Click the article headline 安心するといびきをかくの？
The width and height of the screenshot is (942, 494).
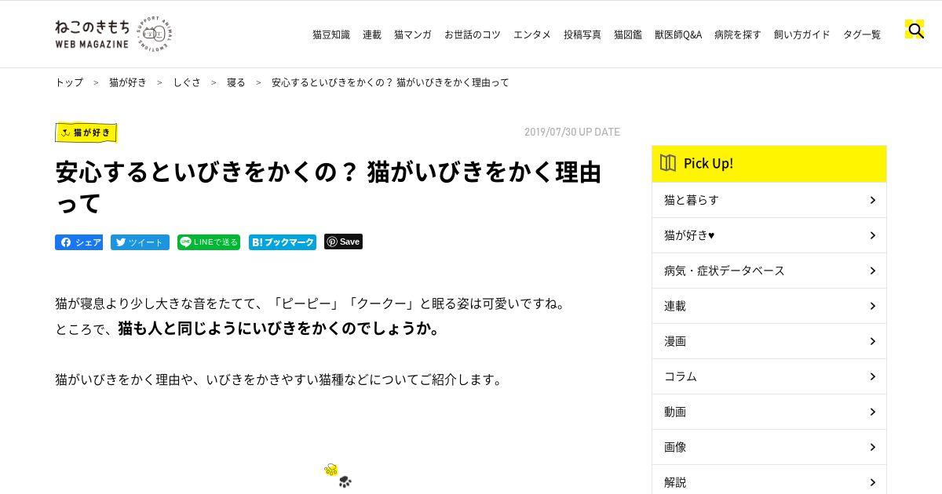(328, 187)
